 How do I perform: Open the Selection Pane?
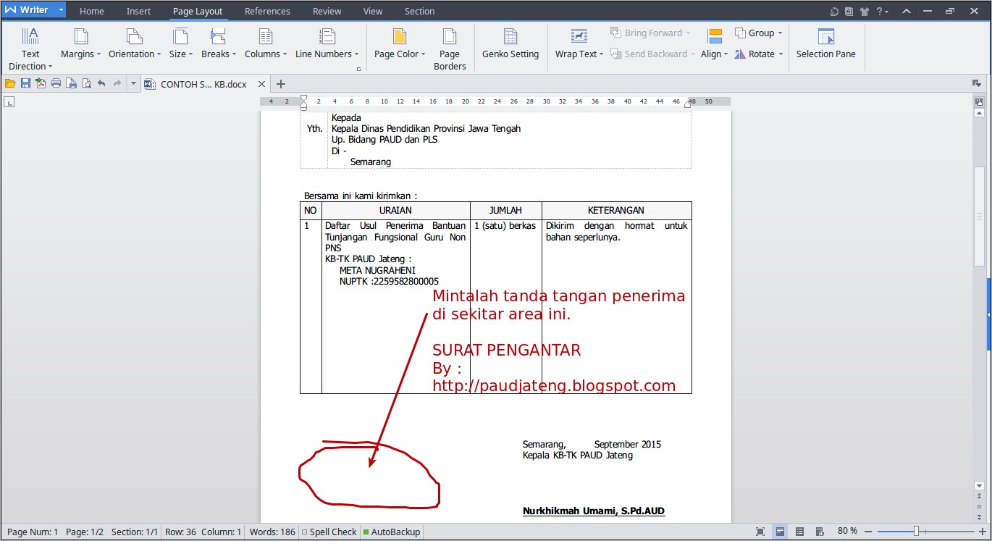coord(825,43)
